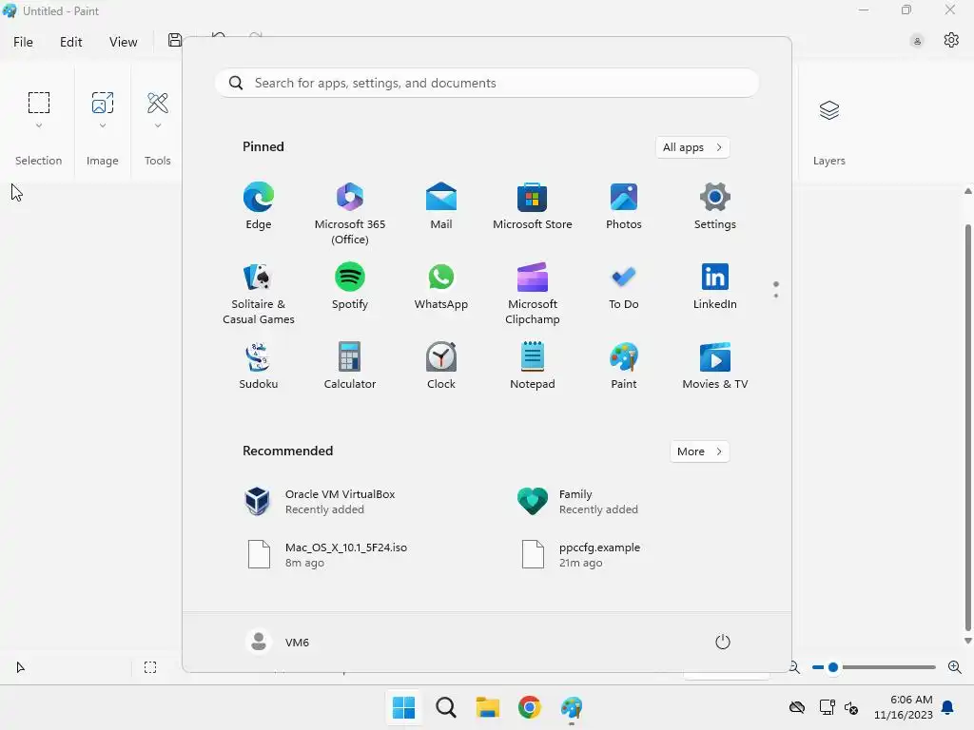
Task: Open the To Do app
Action: pyautogui.click(x=624, y=286)
